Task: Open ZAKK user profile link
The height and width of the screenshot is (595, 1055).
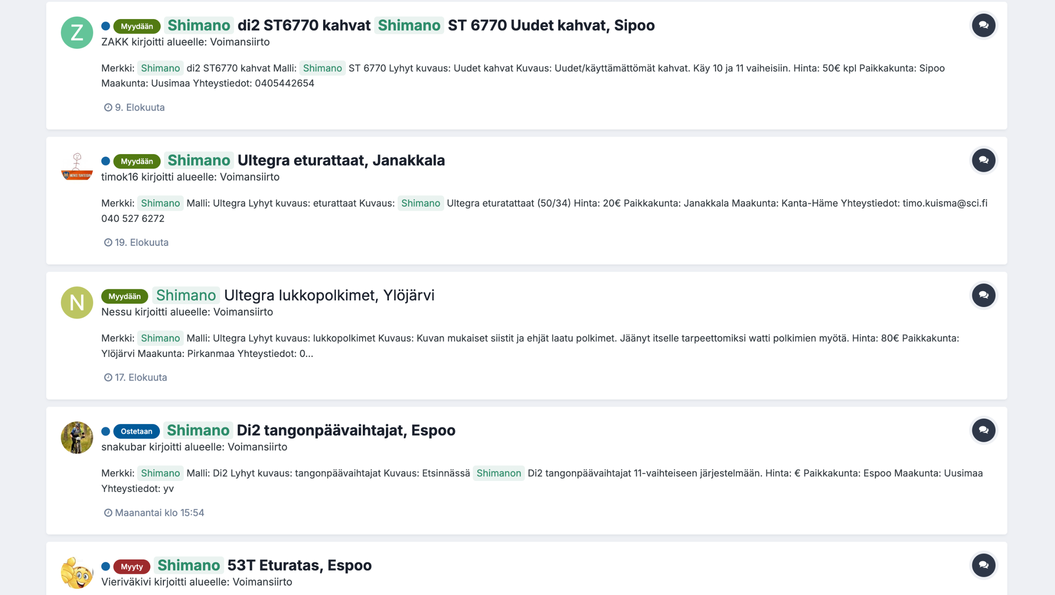Action: click(x=115, y=42)
